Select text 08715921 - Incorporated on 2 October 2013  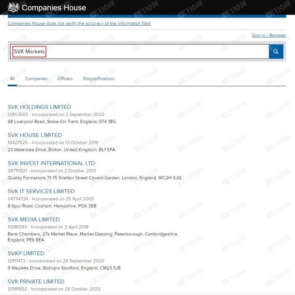pos(52,171)
